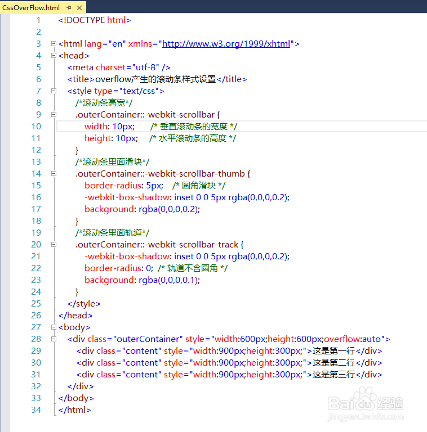Collapse the head element on line 4
The image size is (427, 432).
[x=54, y=56]
